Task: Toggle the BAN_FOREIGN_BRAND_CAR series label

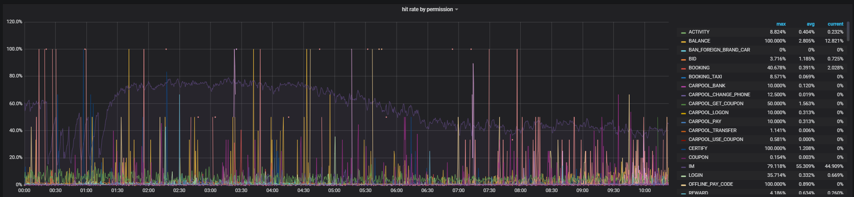Action: [x=719, y=50]
